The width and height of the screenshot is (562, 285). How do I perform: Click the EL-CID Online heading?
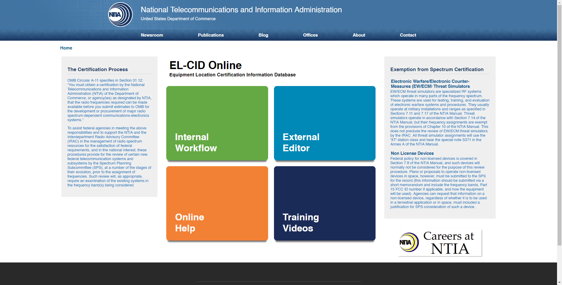205,65
